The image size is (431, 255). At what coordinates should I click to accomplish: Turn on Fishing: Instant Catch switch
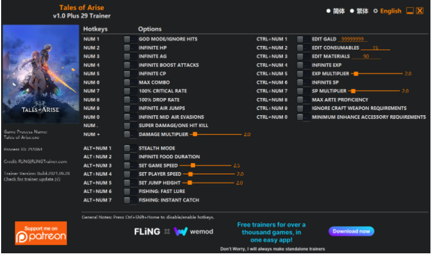pos(130,200)
